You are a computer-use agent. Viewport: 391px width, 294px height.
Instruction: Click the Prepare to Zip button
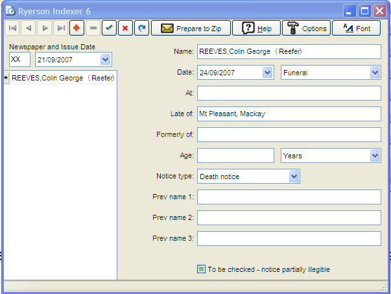pos(191,29)
